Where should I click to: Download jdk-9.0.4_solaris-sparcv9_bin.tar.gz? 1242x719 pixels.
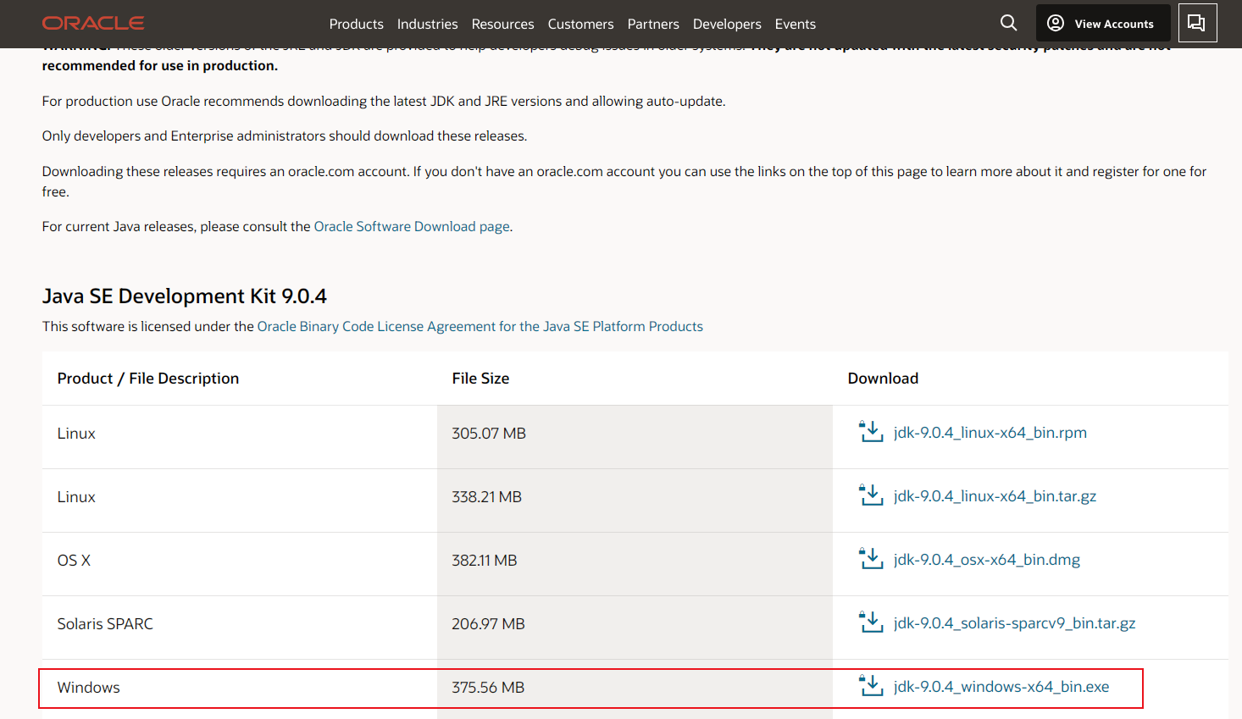click(x=1014, y=623)
